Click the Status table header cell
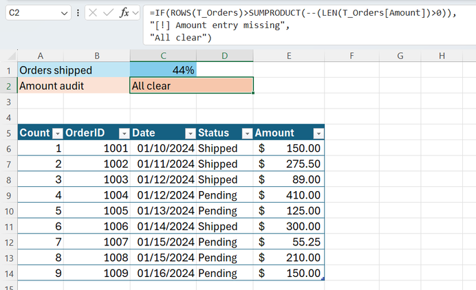The height and width of the screenshot is (290, 476). point(225,133)
